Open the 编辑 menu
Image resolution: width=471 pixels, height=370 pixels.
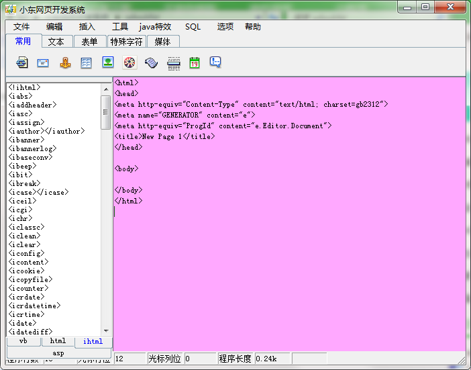tap(54, 27)
